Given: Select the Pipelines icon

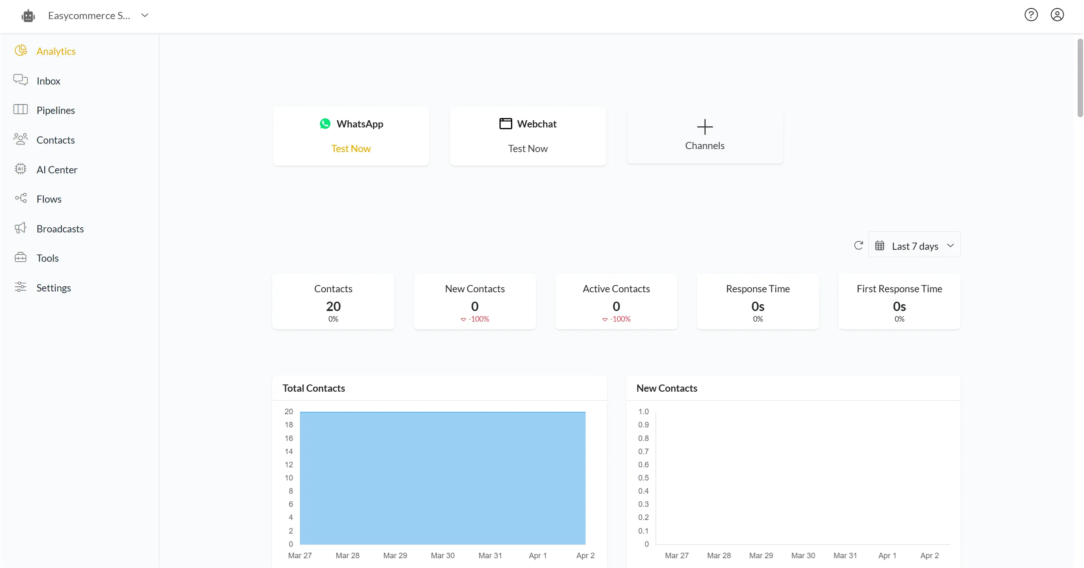Looking at the screenshot, I should 20,110.
